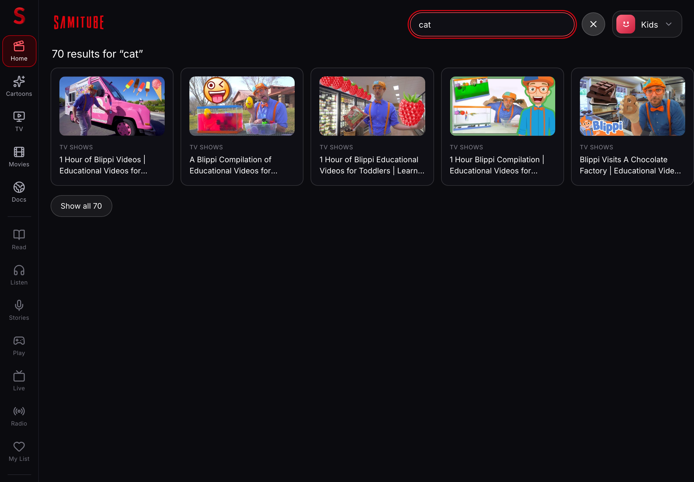Viewport: 694px width, 482px height.
Task: Click TV SHOWS label above '1 Hour of Blippi Videos'
Action: 76,147
